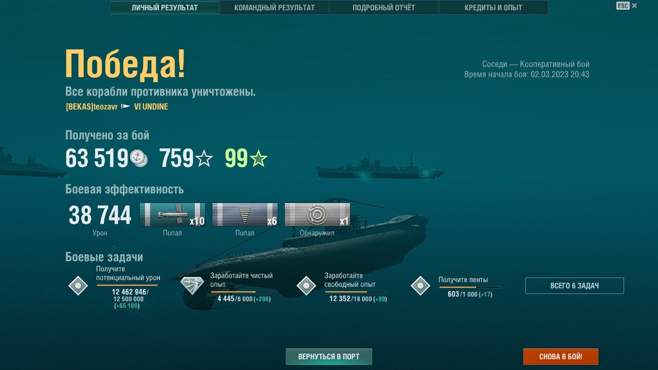The height and width of the screenshot is (370, 658).
Task: Click the sonar ping hits ribbon x6
Action: (x=245, y=214)
